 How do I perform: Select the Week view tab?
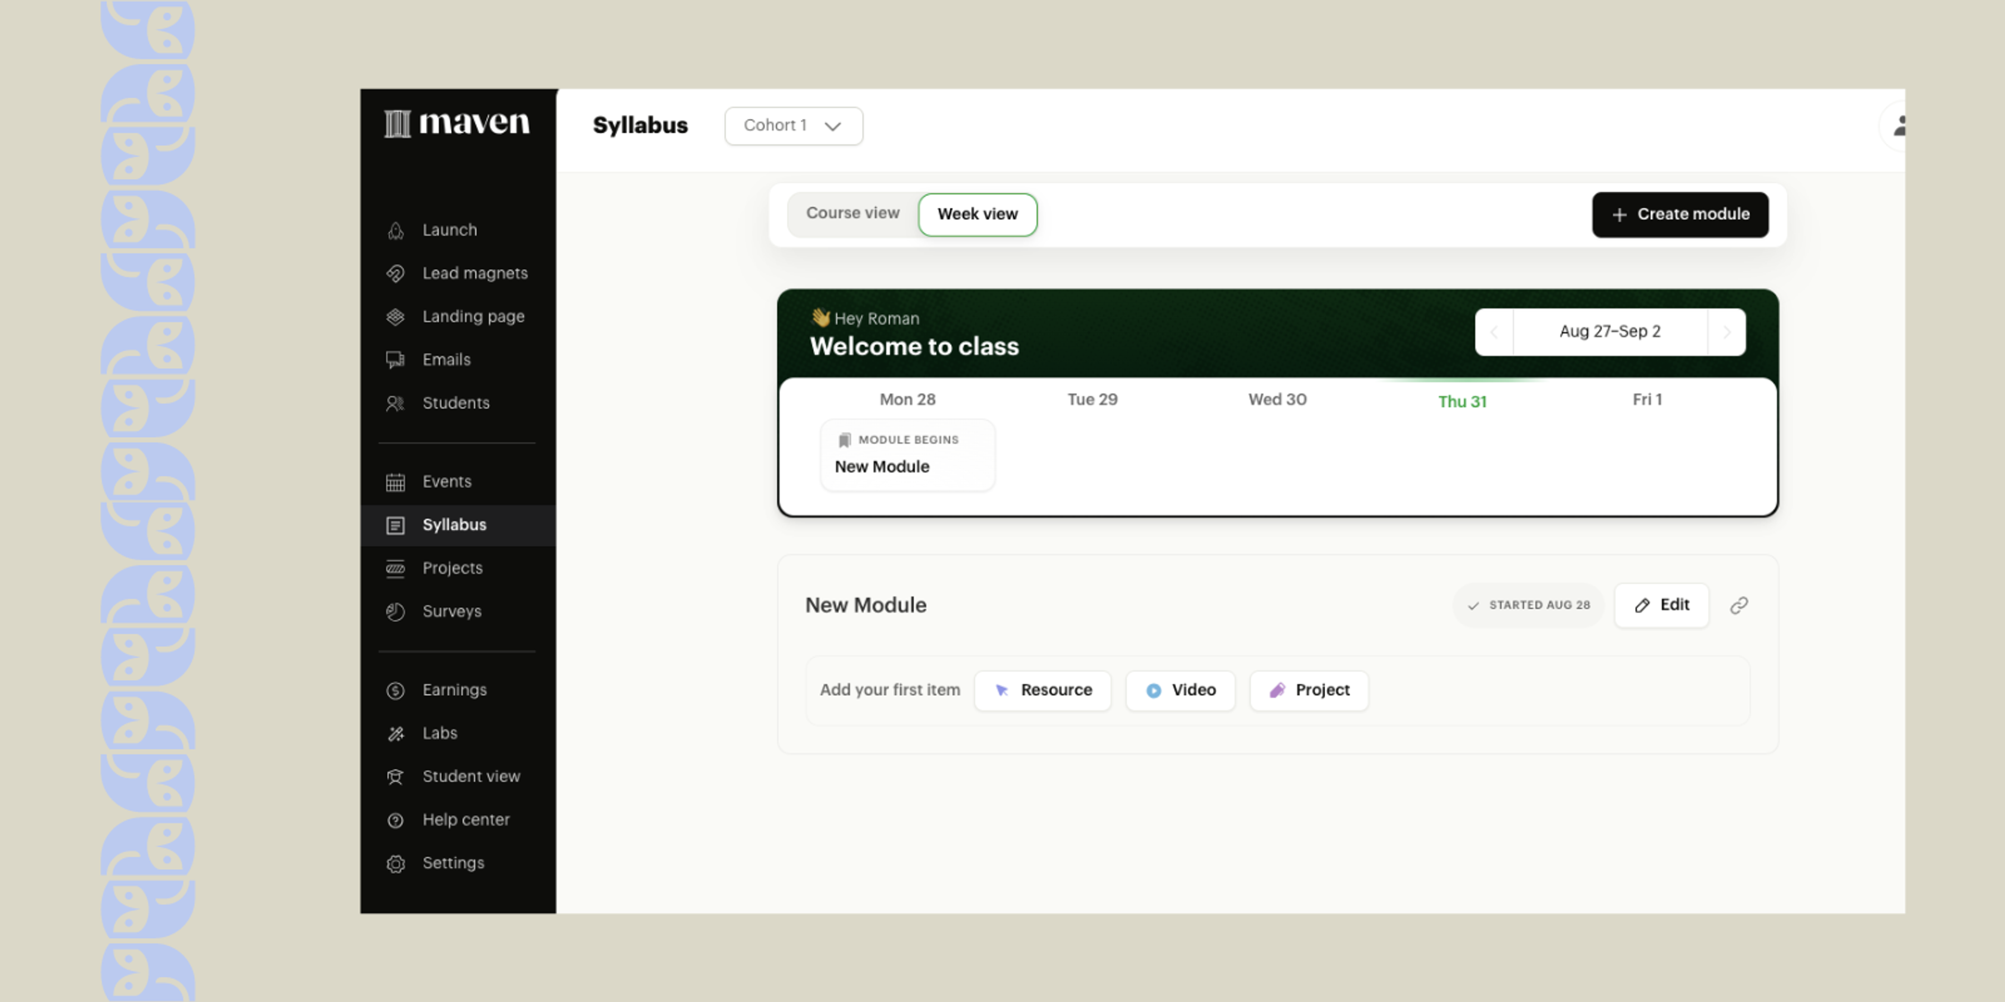(x=977, y=214)
